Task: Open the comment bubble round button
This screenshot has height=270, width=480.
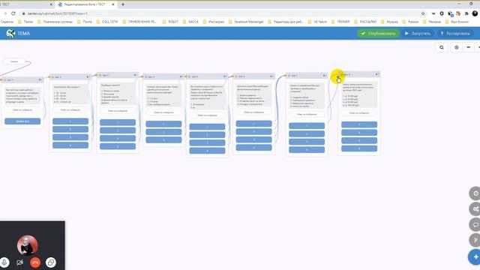Action: (x=475, y=225)
